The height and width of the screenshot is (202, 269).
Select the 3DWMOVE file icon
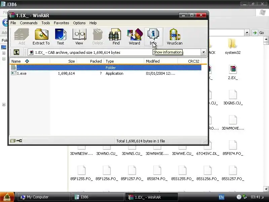tap(233, 120)
